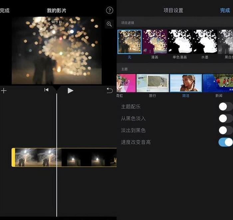Viewport: 233px width, 220px height.
Task: Add media with the plus icon
Action: 4,91
